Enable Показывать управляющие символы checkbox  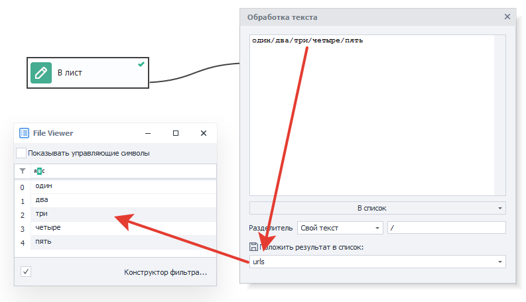coord(21,153)
